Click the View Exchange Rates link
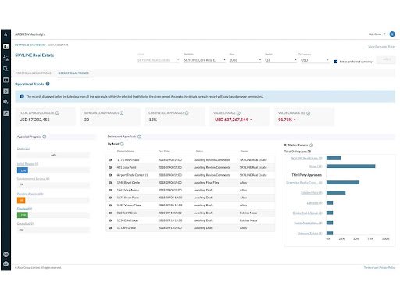400x300 pixels. pyautogui.click(x=381, y=47)
